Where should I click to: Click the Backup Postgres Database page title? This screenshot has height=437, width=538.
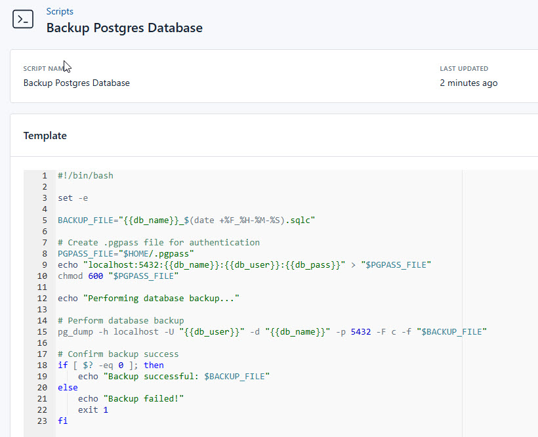pyautogui.click(x=124, y=28)
